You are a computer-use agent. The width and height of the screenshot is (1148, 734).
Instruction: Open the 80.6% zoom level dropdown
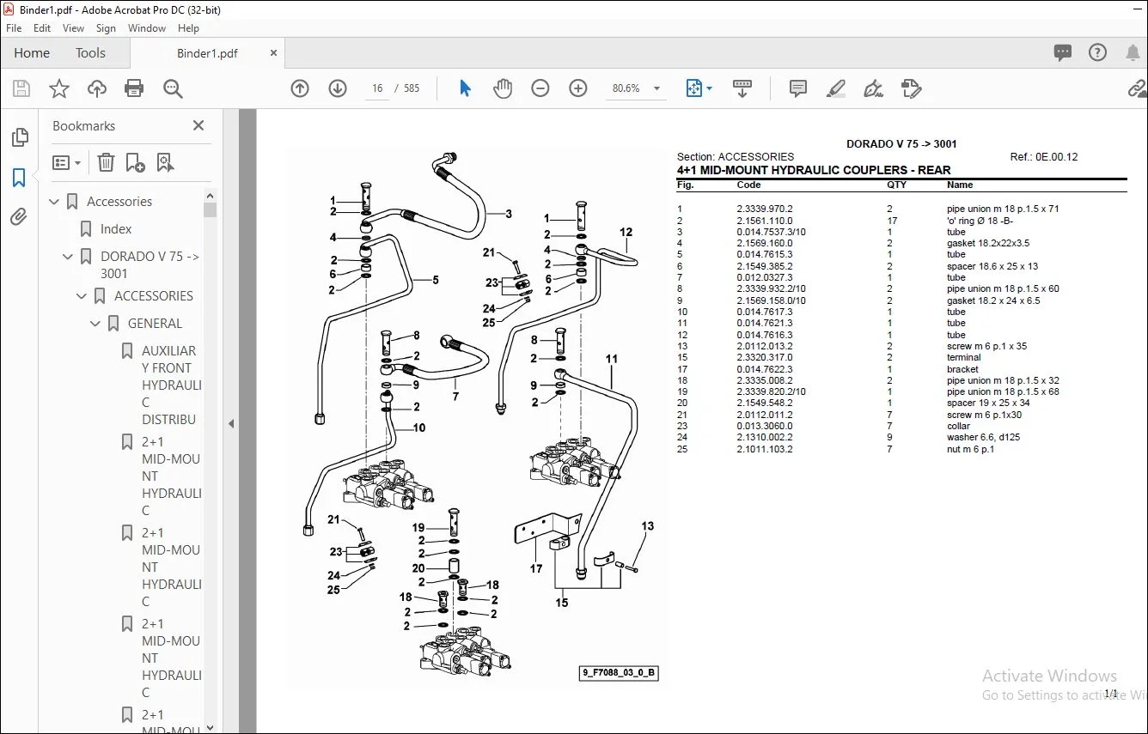[656, 88]
